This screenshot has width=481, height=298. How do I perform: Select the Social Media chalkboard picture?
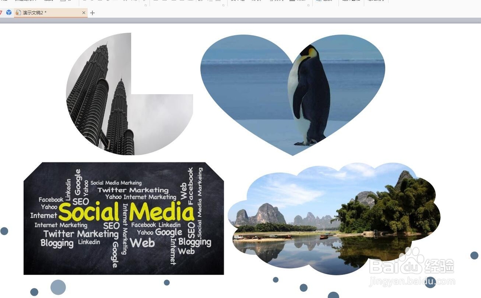pyautogui.click(x=124, y=218)
